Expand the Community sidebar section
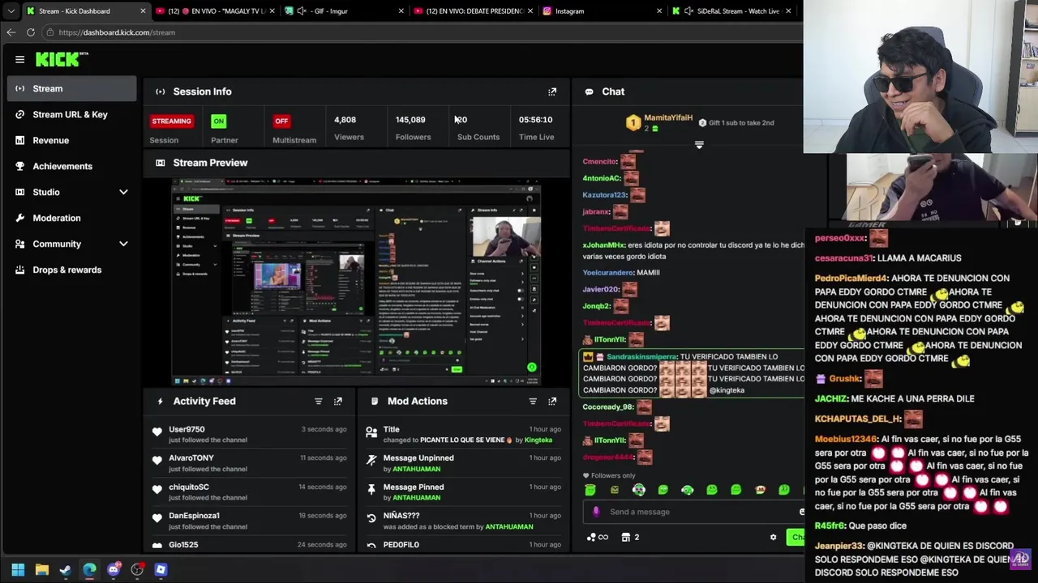The image size is (1038, 583). point(123,244)
